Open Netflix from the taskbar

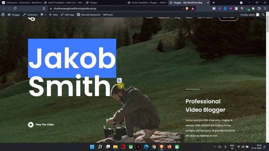(x=138, y=147)
